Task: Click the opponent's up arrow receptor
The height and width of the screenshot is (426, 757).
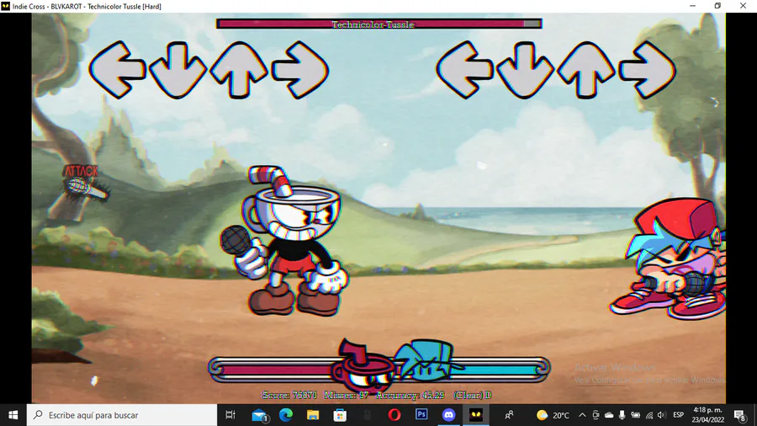Action: point(239,70)
